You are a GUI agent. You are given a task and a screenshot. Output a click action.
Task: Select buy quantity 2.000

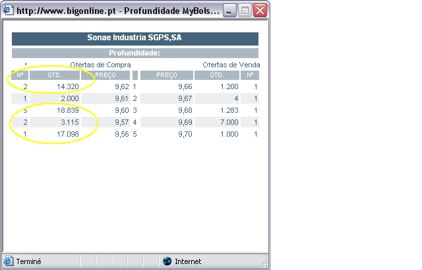pos(70,98)
